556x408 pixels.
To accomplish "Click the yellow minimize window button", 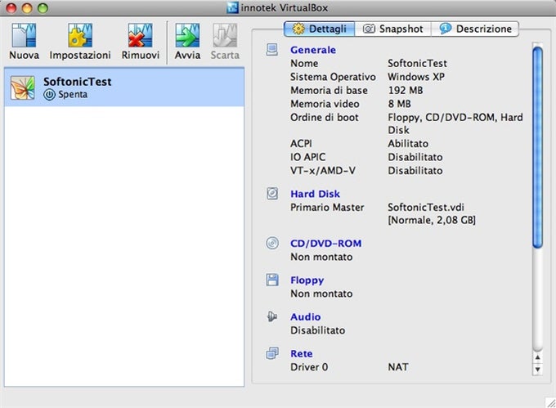I will point(27,8).
